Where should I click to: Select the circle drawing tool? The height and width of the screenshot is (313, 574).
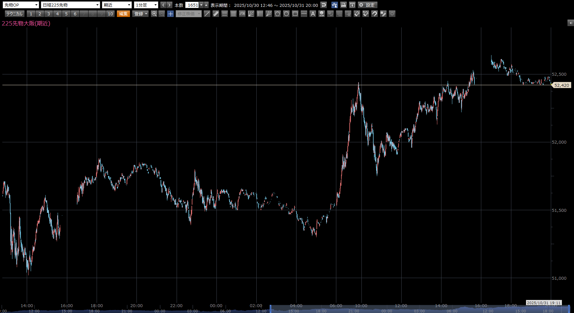click(286, 14)
